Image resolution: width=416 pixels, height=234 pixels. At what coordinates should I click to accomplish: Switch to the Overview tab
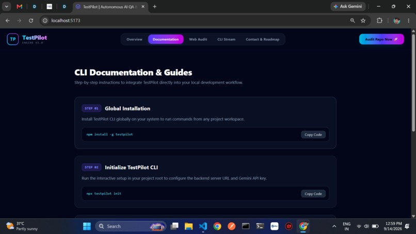[x=134, y=39]
